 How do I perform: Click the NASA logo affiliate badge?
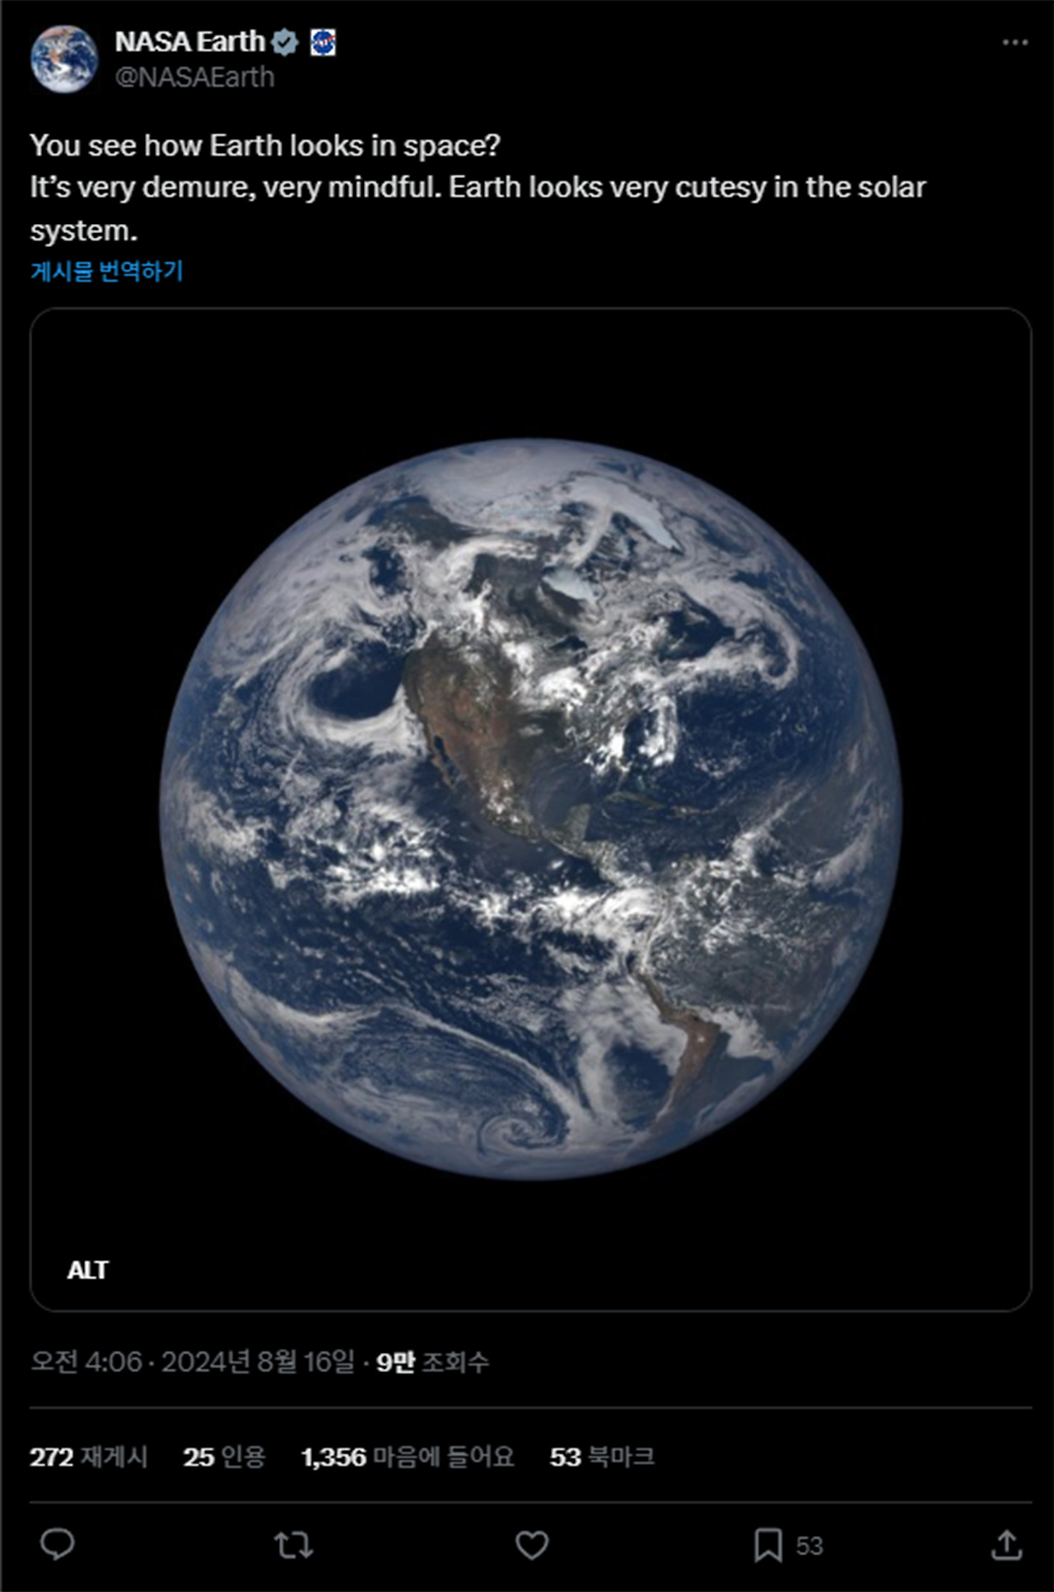323,41
